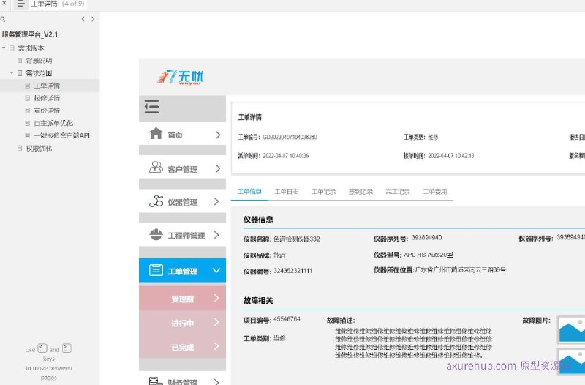Click the work order number GD20220407104036260
This screenshot has height=385, width=585.
pyautogui.click(x=290, y=137)
